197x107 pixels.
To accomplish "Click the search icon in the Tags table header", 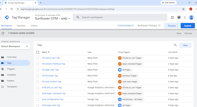I will tap(175, 45).
